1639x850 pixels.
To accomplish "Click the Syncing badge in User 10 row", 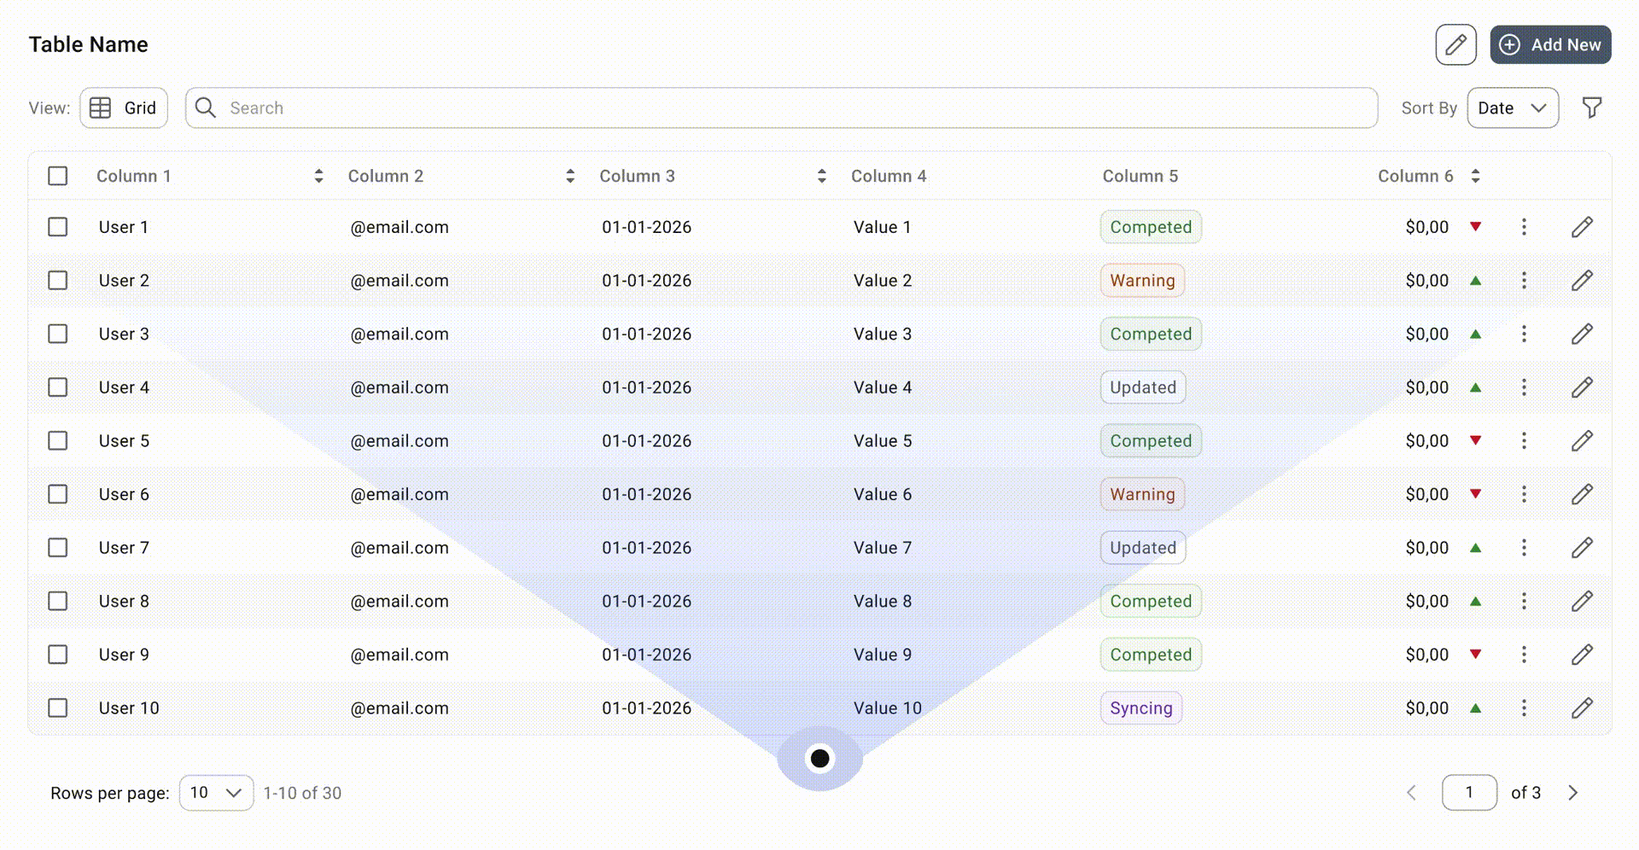I will coord(1141,707).
